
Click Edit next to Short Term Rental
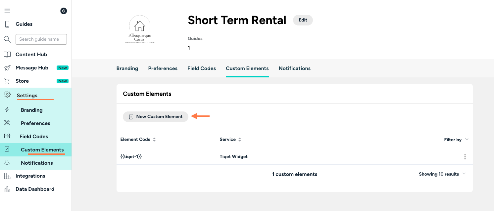coord(303,20)
